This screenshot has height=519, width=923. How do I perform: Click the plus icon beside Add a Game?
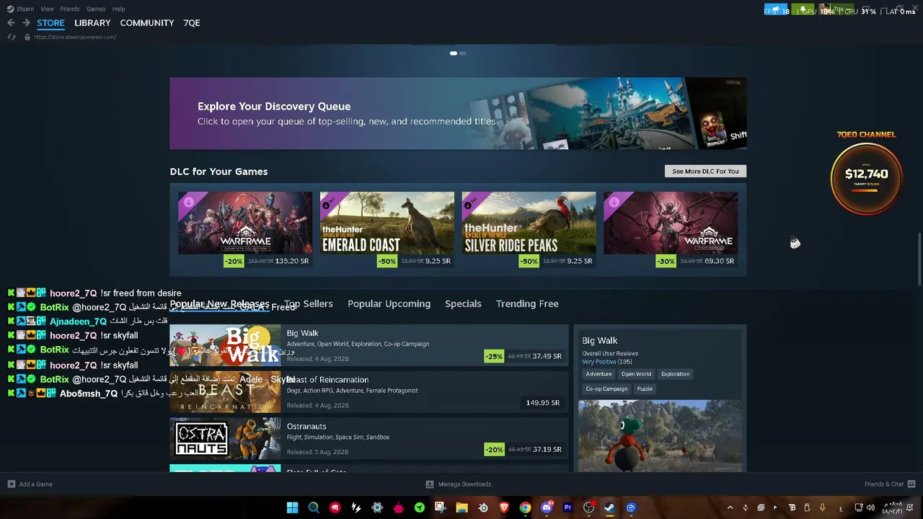[11, 484]
